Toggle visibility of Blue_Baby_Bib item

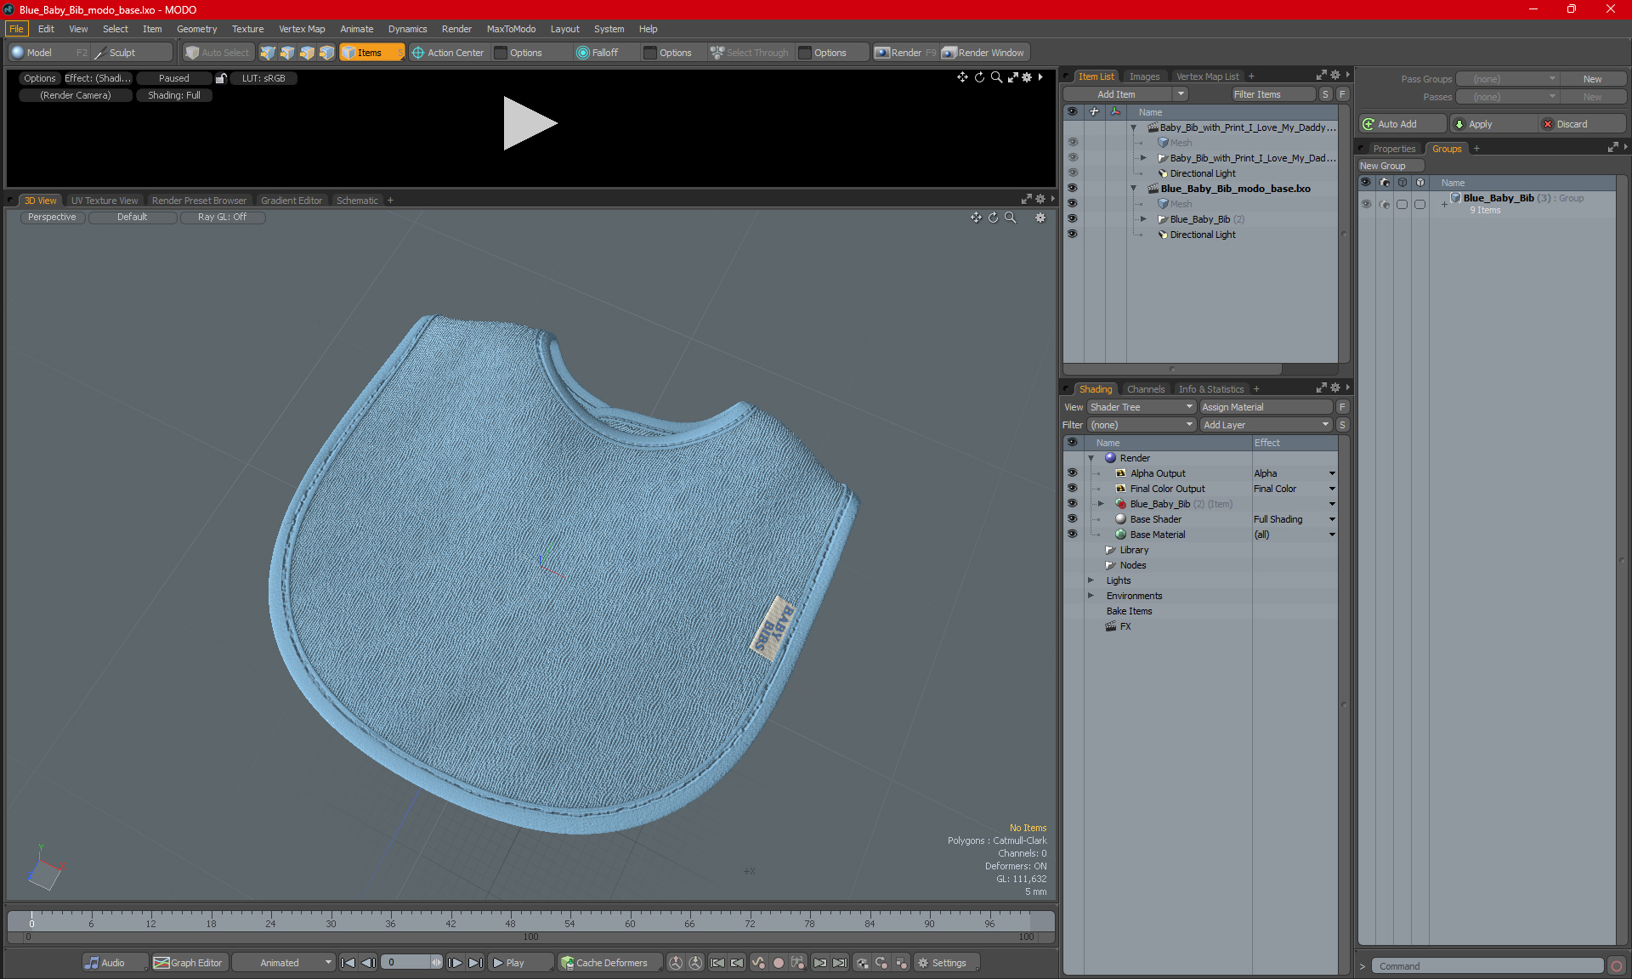point(1073,219)
